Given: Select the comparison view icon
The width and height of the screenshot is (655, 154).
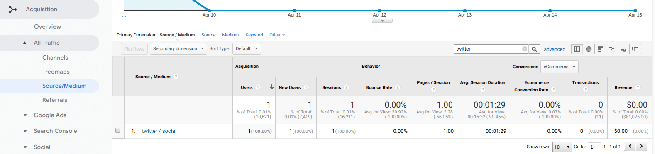Looking at the screenshot, I should click(612, 49).
